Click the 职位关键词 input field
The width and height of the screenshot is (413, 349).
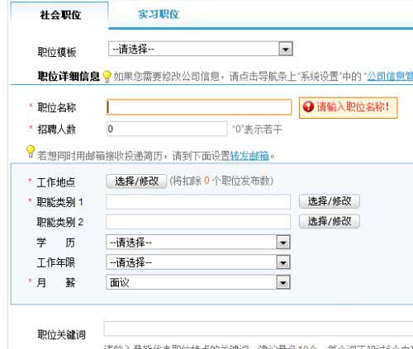coord(259,328)
